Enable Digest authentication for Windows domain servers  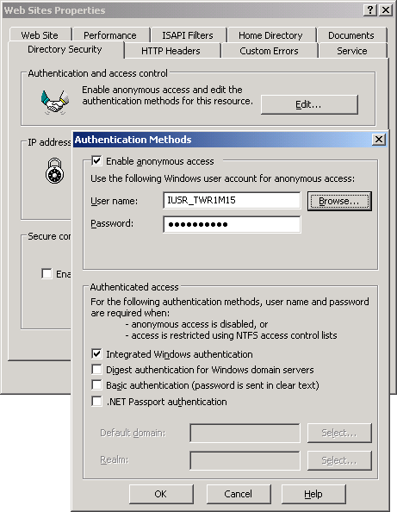[x=96, y=370]
